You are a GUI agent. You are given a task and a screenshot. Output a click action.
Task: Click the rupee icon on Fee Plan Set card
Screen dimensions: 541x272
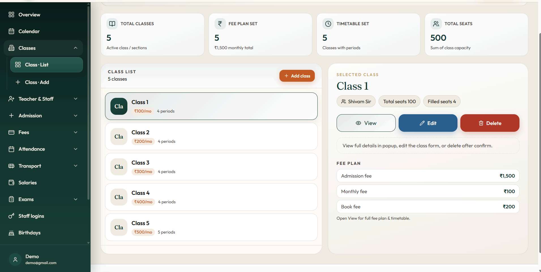pos(220,23)
